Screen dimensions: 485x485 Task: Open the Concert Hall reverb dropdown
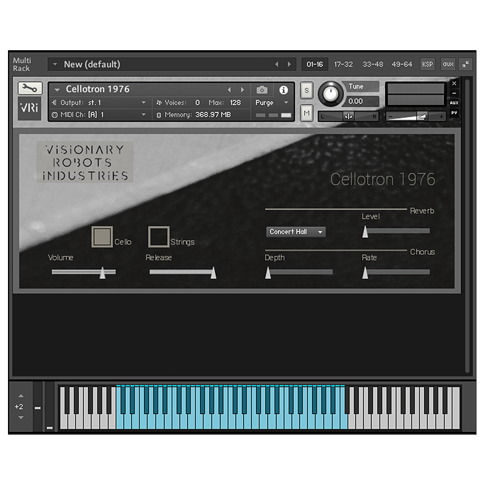click(x=296, y=232)
